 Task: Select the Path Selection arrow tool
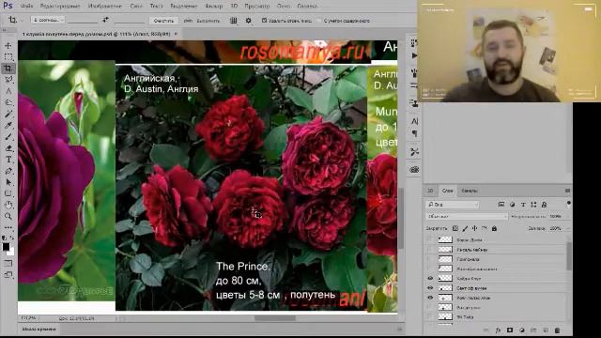pos(8,182)
